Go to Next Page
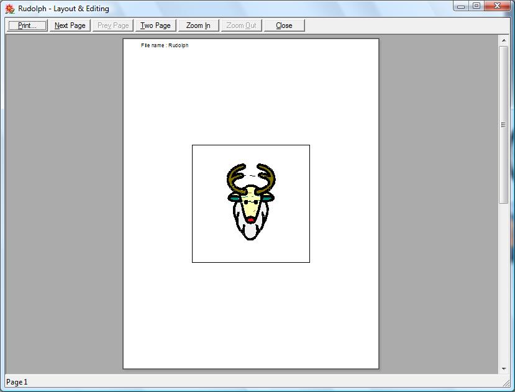The height and width of the screenshot is (392, 515). click(x=70, y=25)
